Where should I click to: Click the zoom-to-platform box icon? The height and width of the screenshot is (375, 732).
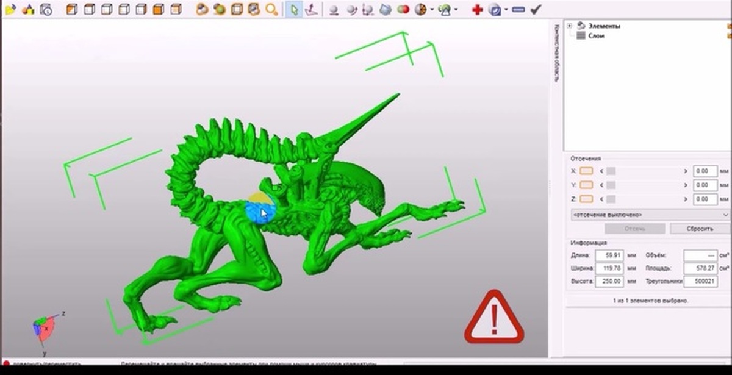[x=237, y=9]
